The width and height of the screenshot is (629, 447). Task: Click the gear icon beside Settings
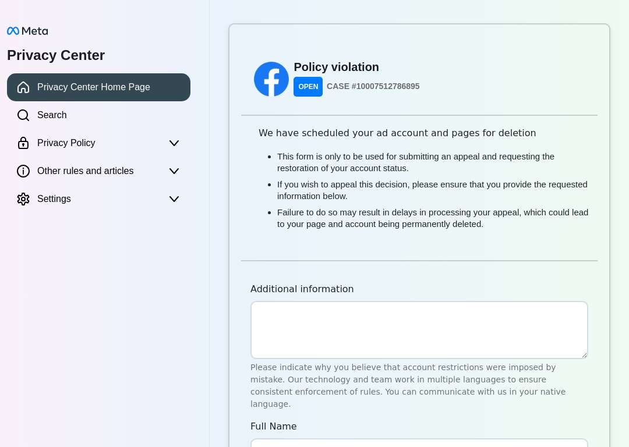click(x=23, y=199)
